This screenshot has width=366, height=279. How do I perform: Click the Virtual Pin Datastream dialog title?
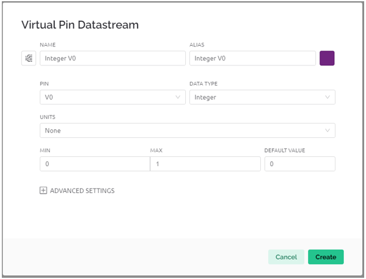[80, 25]
